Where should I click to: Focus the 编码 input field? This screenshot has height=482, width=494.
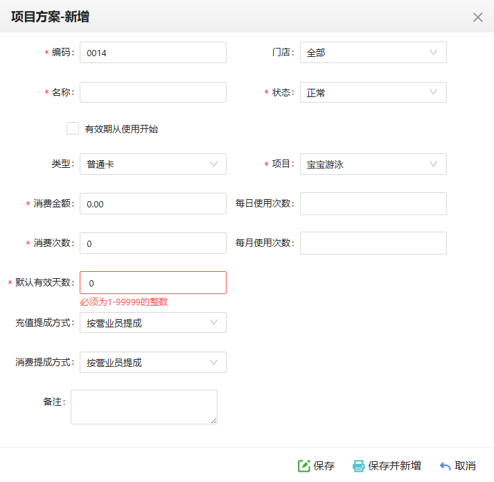point(152,53)
